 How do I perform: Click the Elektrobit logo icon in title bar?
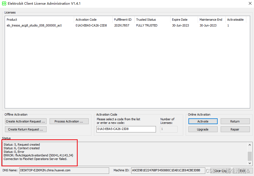(4, 4)
